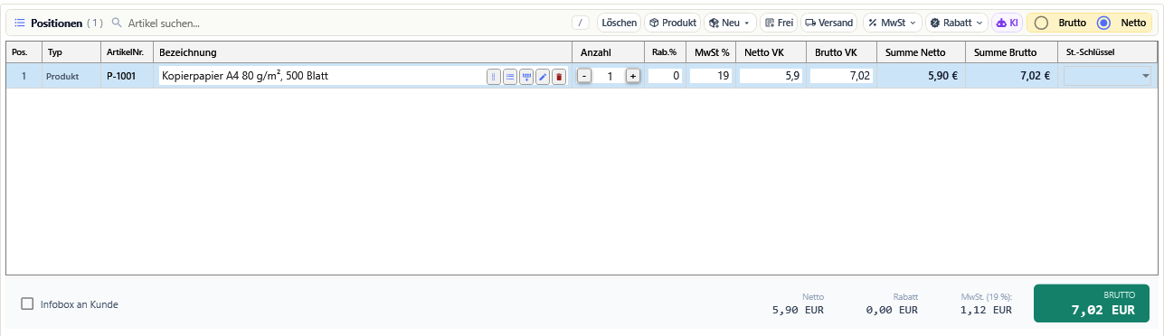This screenshot has height=336, width=1164.
Task: Click the 7,02 € Summe Brutto cell
Action: pos(1011,77)
